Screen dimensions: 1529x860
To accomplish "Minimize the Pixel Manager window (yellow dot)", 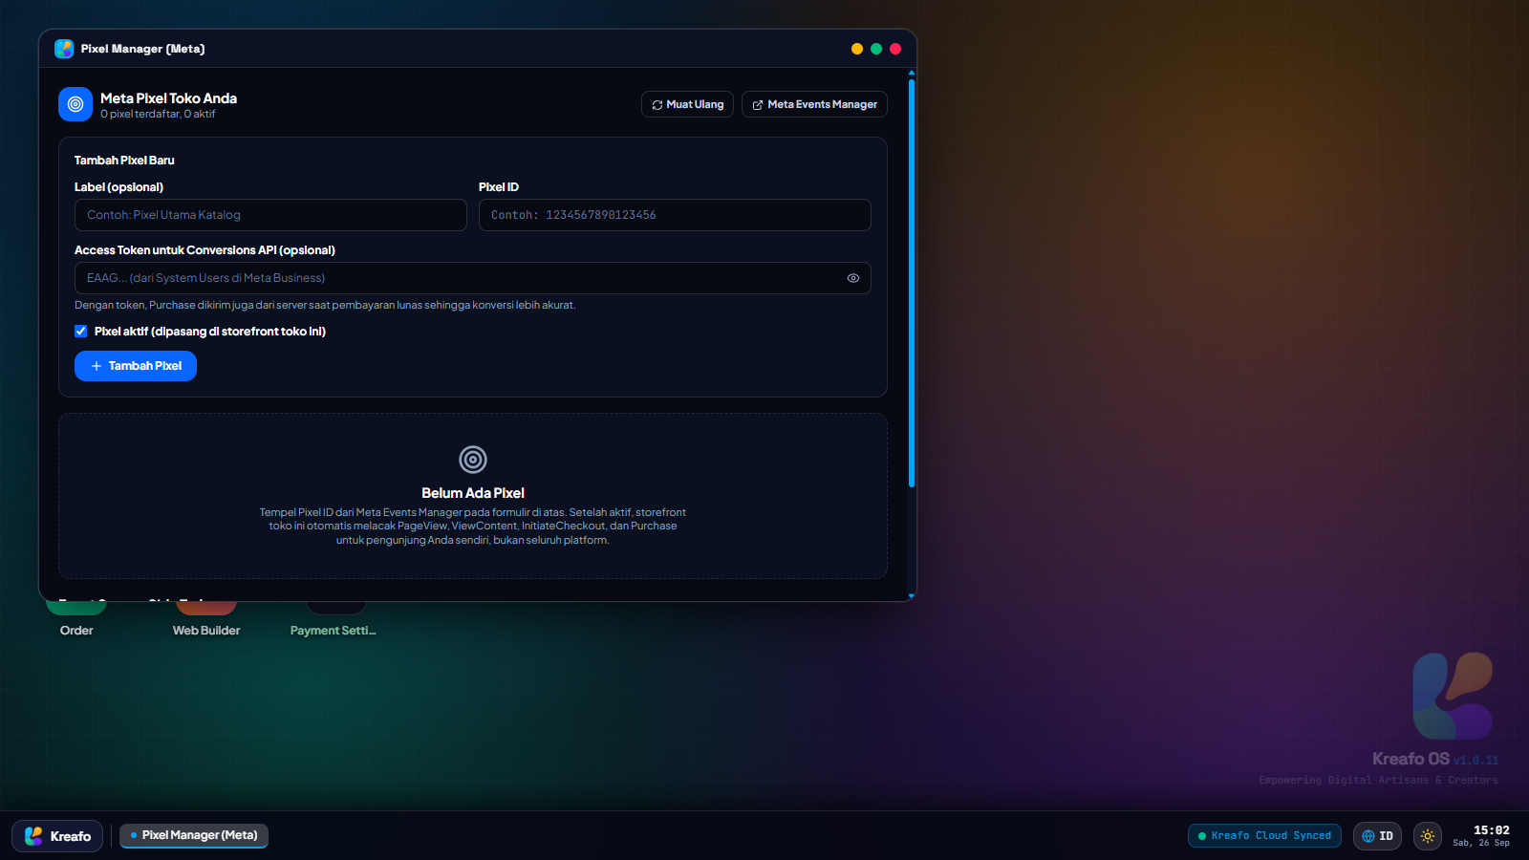I will (857, 49).
